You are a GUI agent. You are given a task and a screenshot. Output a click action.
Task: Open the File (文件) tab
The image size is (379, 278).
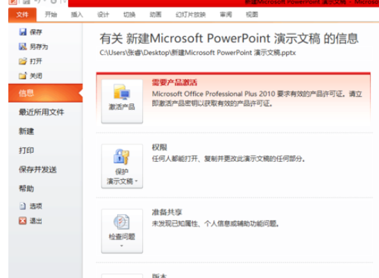click(x=22, y=15)
